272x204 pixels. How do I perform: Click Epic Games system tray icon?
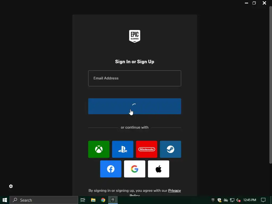(213, 200)
